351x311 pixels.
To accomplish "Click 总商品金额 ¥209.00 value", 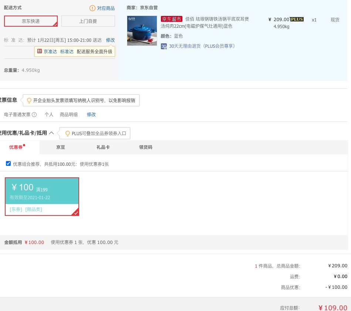I will [x=338, y=266].
